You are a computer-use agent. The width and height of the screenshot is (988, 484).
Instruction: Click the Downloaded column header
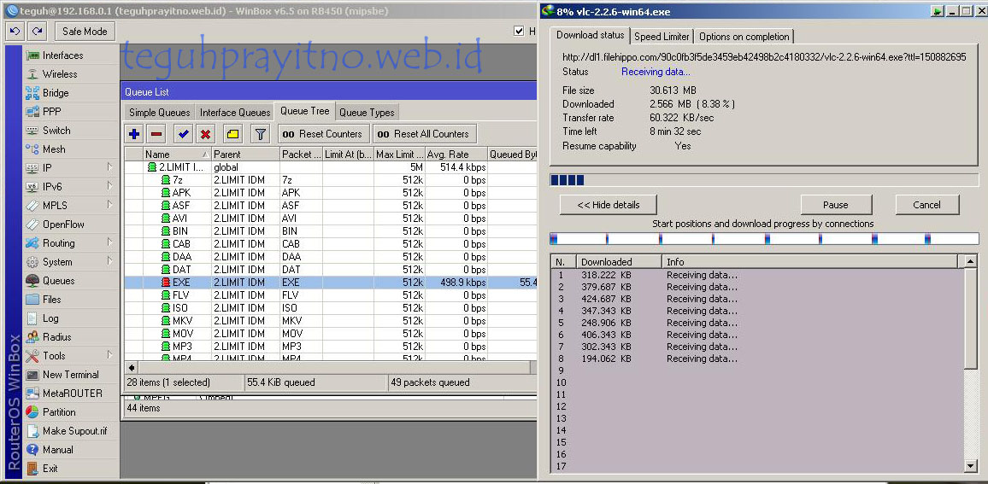point(619,262)
